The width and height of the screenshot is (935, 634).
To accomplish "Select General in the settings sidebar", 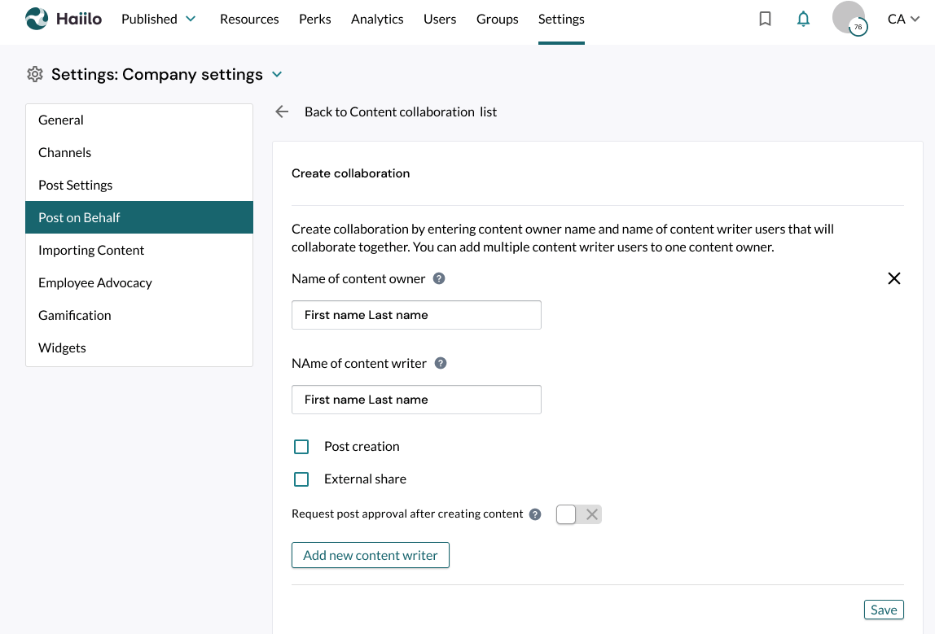I will [139, 120].
